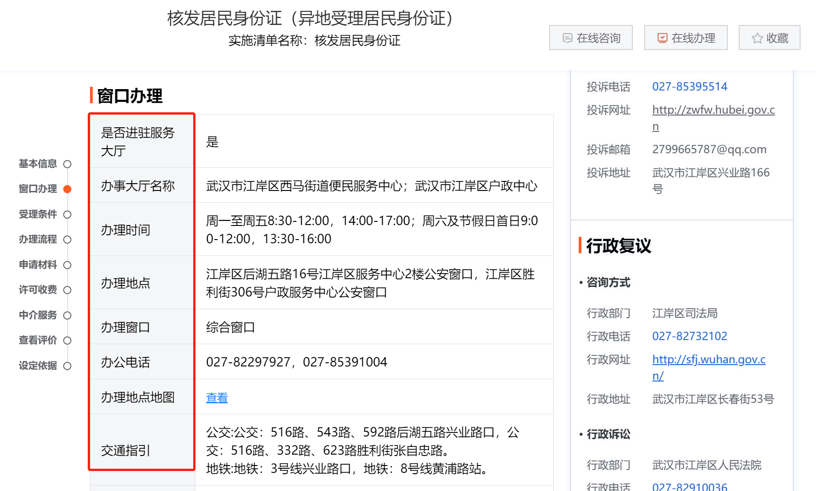Select hall name 武汉市江岸区西马街道便民服务中心
This screenshot has width=816, height=491.
tap(304, 186)
